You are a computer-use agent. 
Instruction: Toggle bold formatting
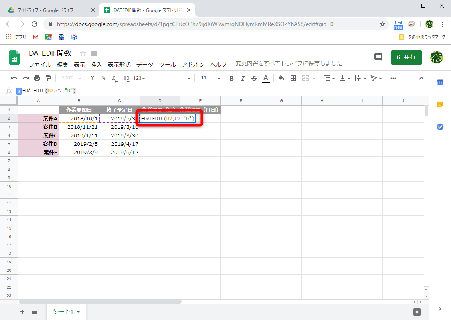[231, 78]
